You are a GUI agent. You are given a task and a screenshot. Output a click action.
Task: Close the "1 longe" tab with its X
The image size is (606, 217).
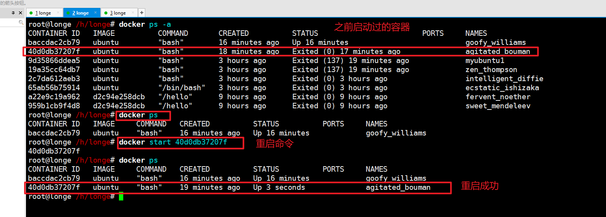coord(59,13)
